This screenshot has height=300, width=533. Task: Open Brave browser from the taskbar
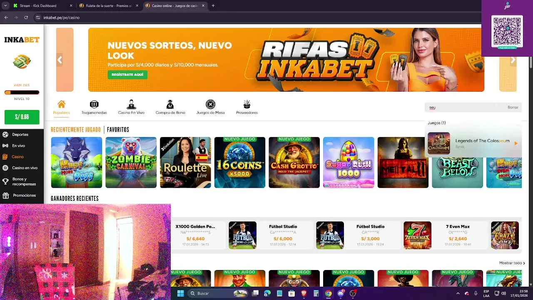(x=304, y=293)
